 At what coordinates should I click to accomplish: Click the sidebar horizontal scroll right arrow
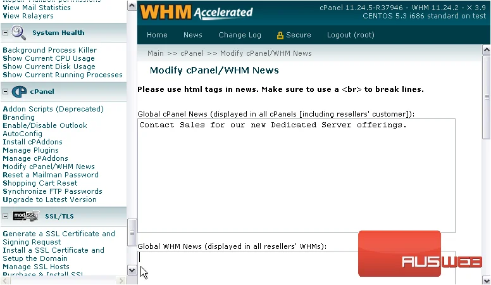121,281
